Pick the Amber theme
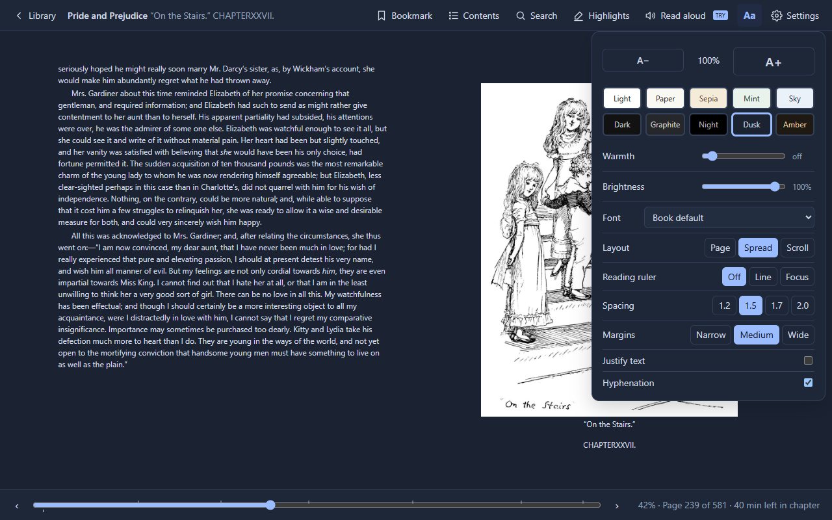Image resolution: width=832 pixels, height=520 pixels. click(x=795, y=124)
